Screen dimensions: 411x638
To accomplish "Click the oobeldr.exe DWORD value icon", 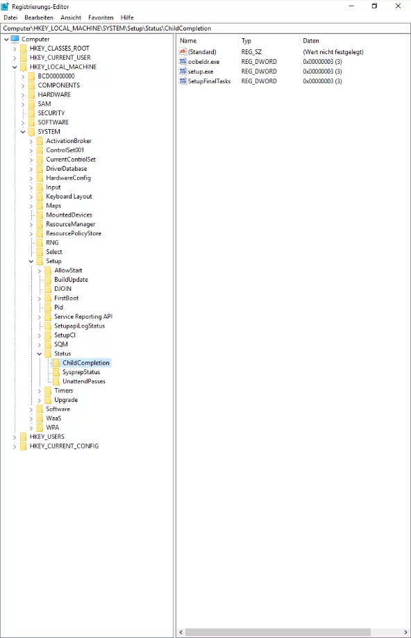I will (183, 62).
